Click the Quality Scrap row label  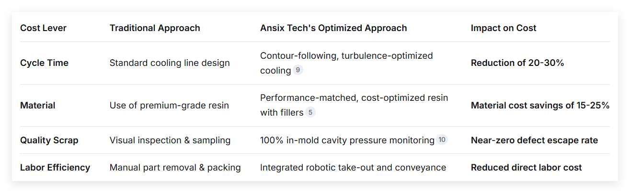(x=49, y=140)
